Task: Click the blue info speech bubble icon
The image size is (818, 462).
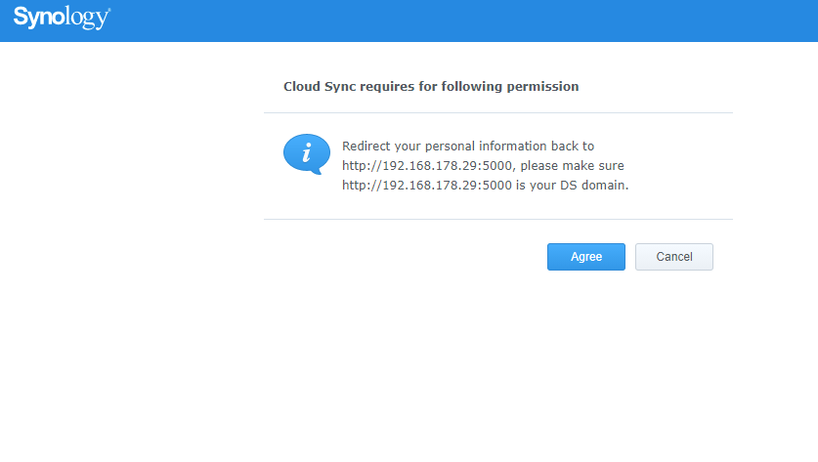Action: tap(306, 154)
